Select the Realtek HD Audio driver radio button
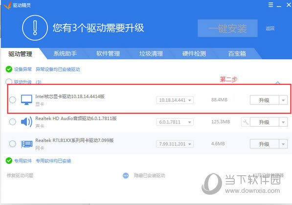292x205 pixels. coord(13,122)
